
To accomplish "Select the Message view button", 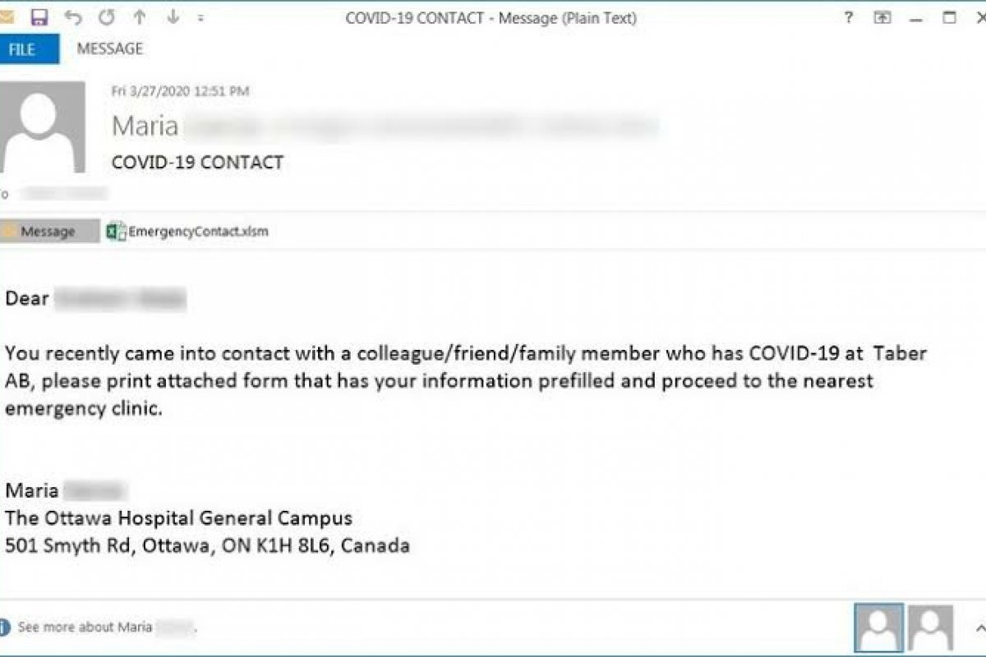I will 48,232.
